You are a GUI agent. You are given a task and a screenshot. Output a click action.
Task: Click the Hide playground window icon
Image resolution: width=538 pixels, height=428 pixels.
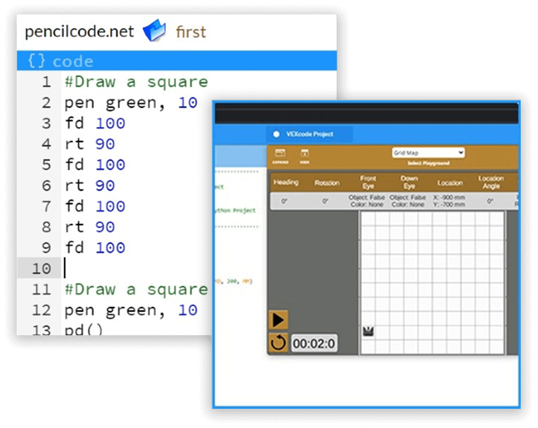tap(304, 156)
